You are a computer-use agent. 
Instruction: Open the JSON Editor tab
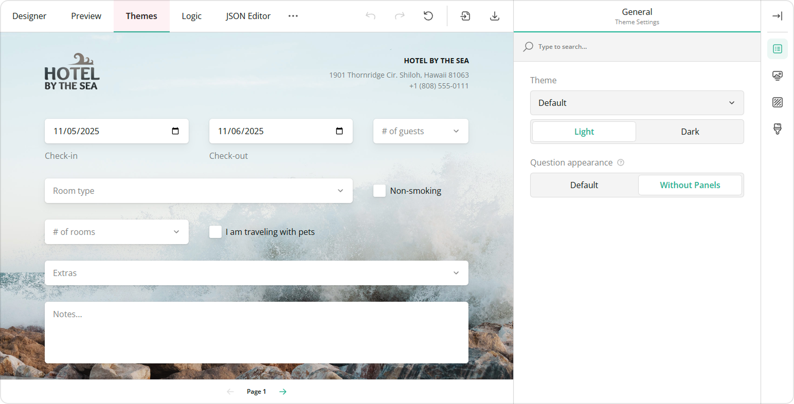coord(248,16)
